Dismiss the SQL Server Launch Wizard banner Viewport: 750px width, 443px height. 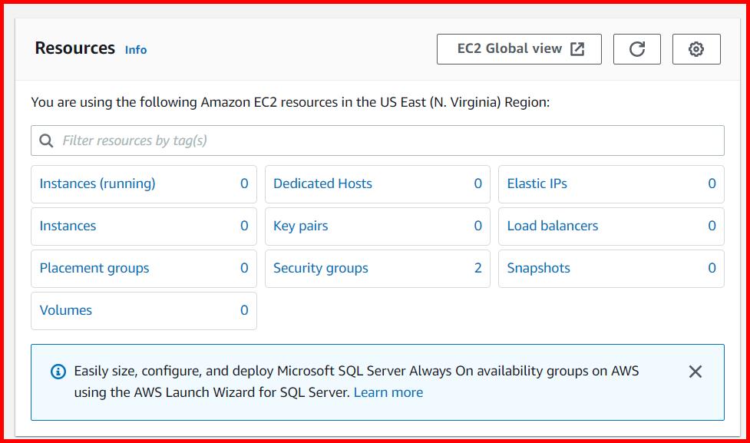(695, 371)
